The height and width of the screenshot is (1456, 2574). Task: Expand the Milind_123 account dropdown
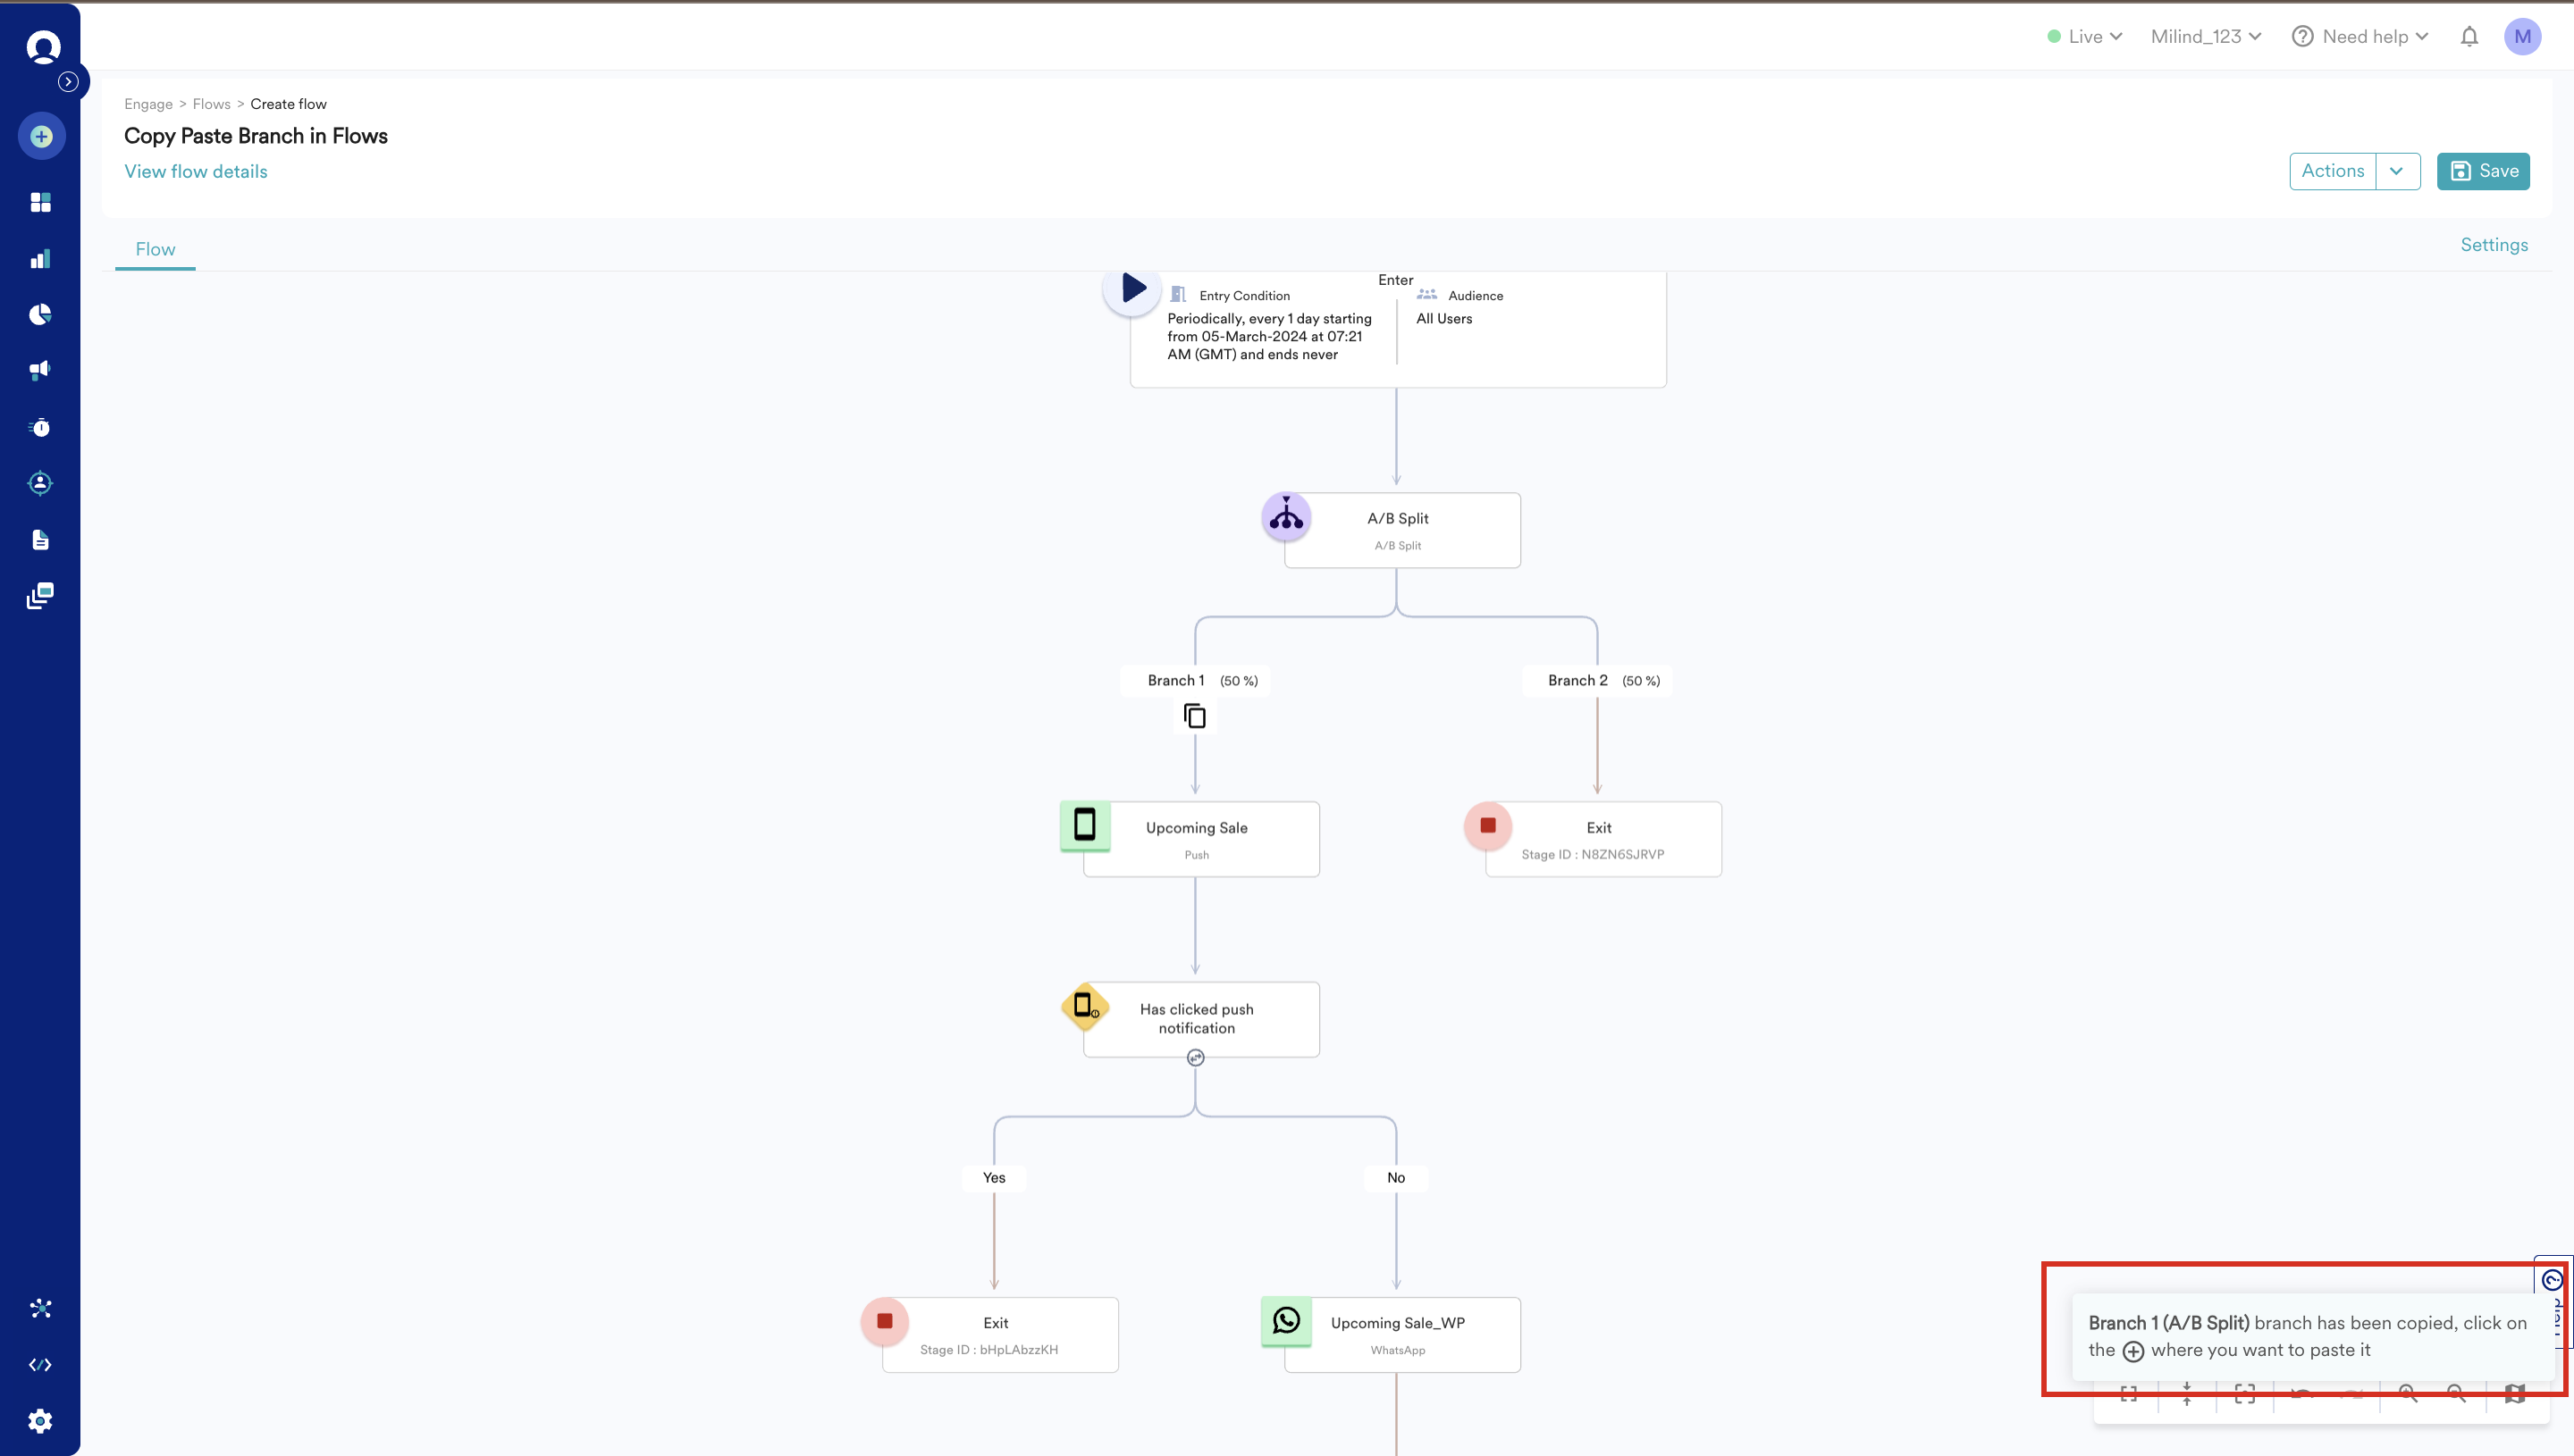[2205, 37]
